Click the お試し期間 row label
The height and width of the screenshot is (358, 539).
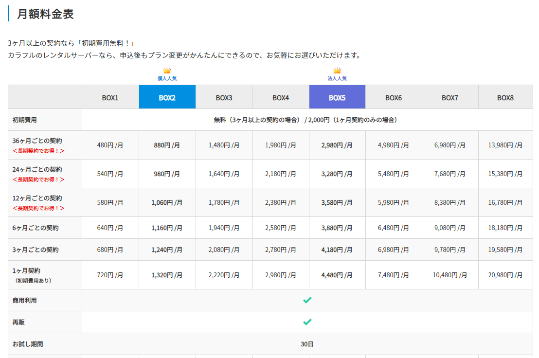tap(28, 344)
